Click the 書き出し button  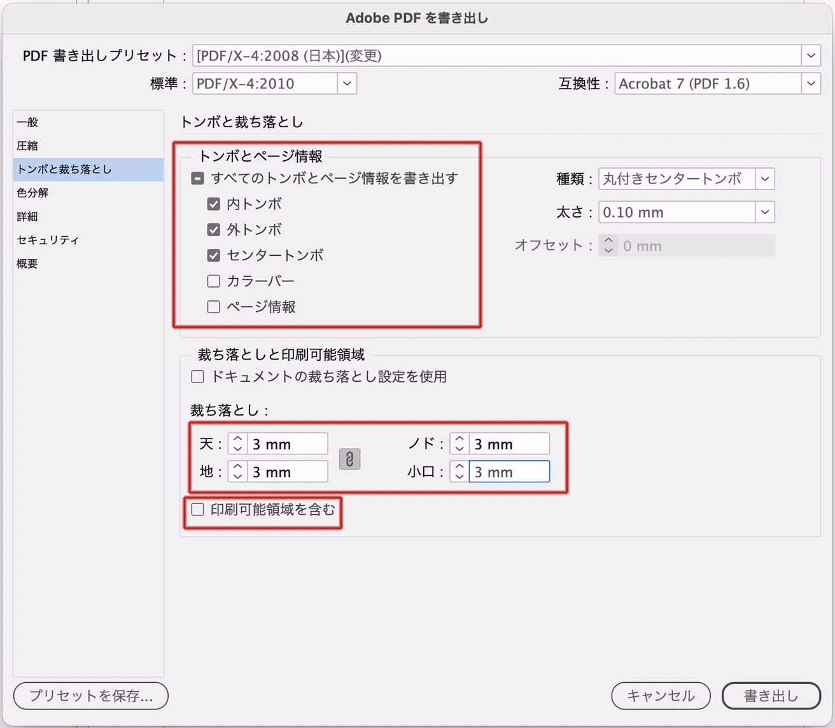(x=771, y=696)
